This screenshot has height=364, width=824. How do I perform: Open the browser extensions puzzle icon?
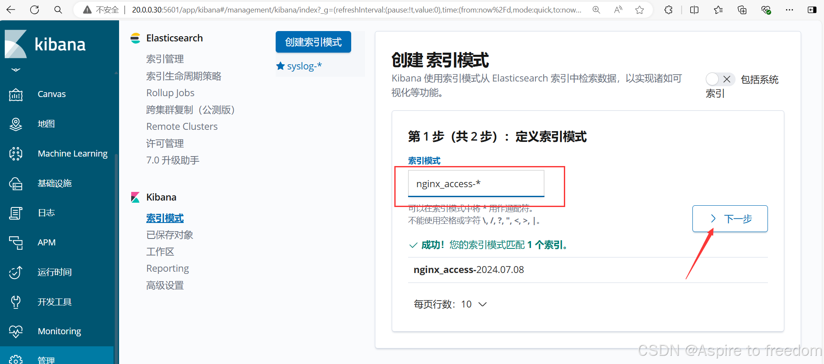coord(669,9)
